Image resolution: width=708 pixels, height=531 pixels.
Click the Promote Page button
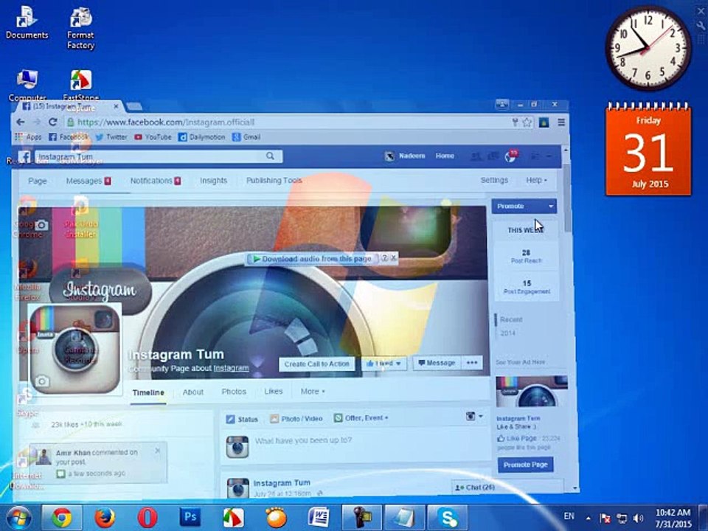tap(526, 465)
